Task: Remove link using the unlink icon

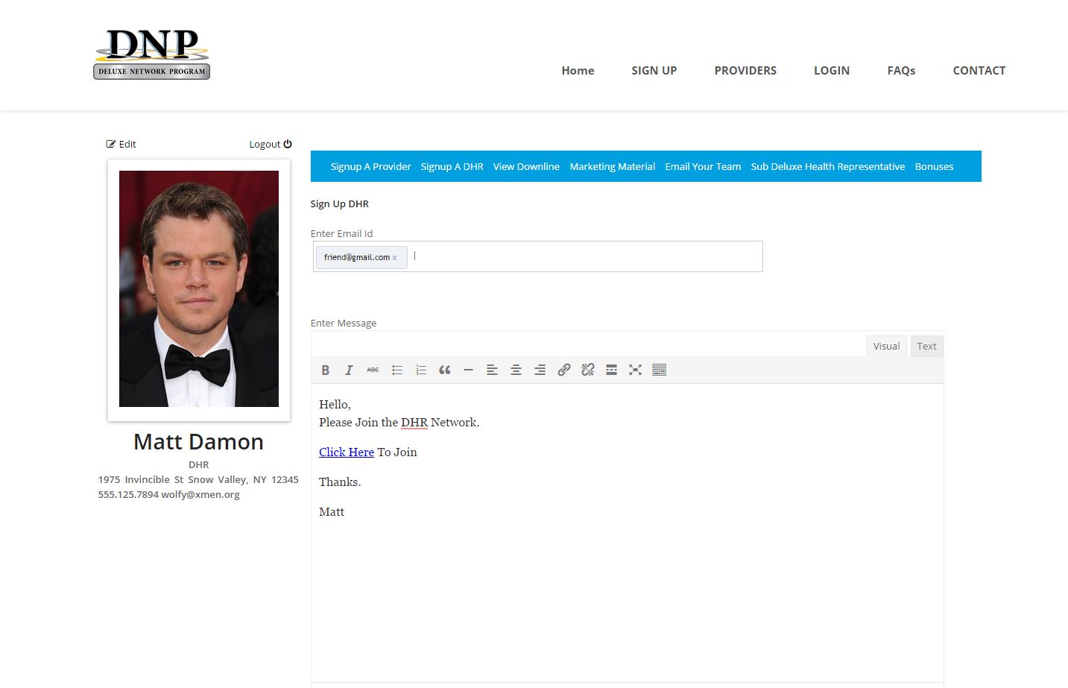Action: coord(588,370)
